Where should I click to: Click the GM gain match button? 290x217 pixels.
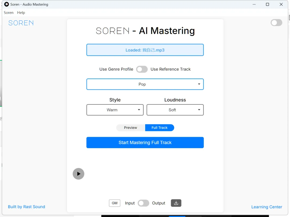[x=114, y=203]
